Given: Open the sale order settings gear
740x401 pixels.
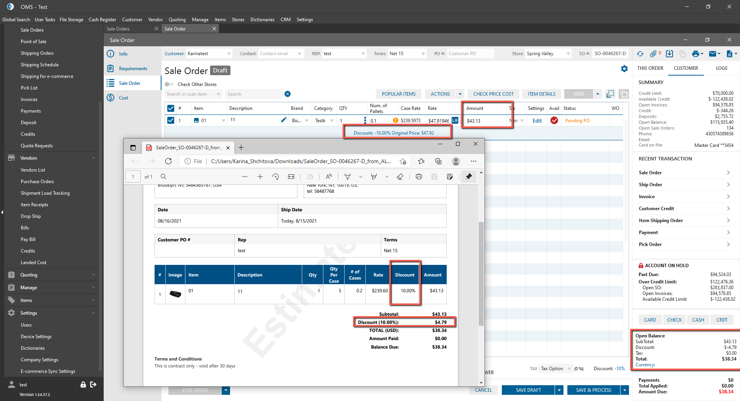Looking at the screenshot, I should 624,69.
